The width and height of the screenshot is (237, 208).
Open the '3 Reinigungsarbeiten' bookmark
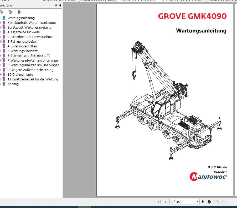[22, 41]
